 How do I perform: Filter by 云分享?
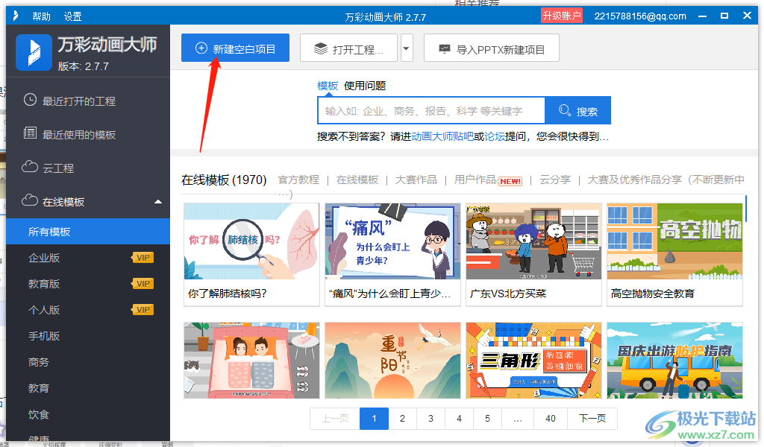click(x=555, y=180)
